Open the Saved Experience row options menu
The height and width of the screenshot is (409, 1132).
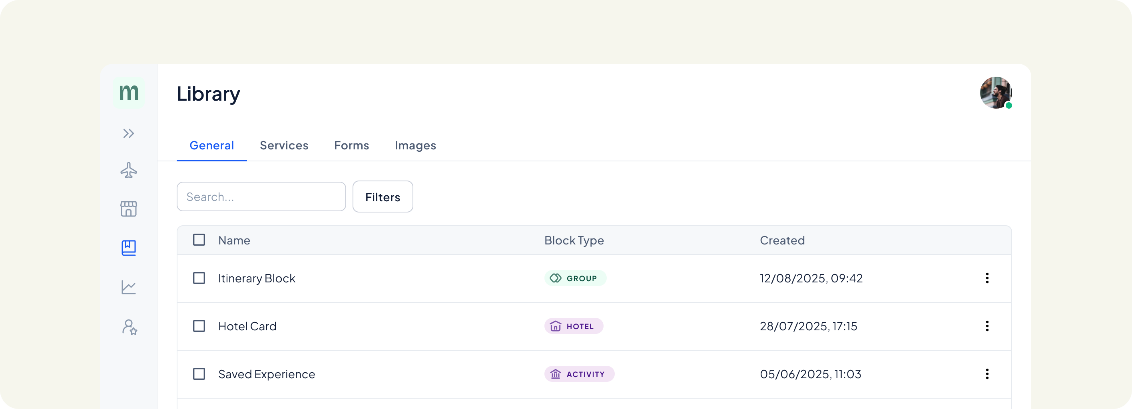pyautogui.click(x=987, y=374)
